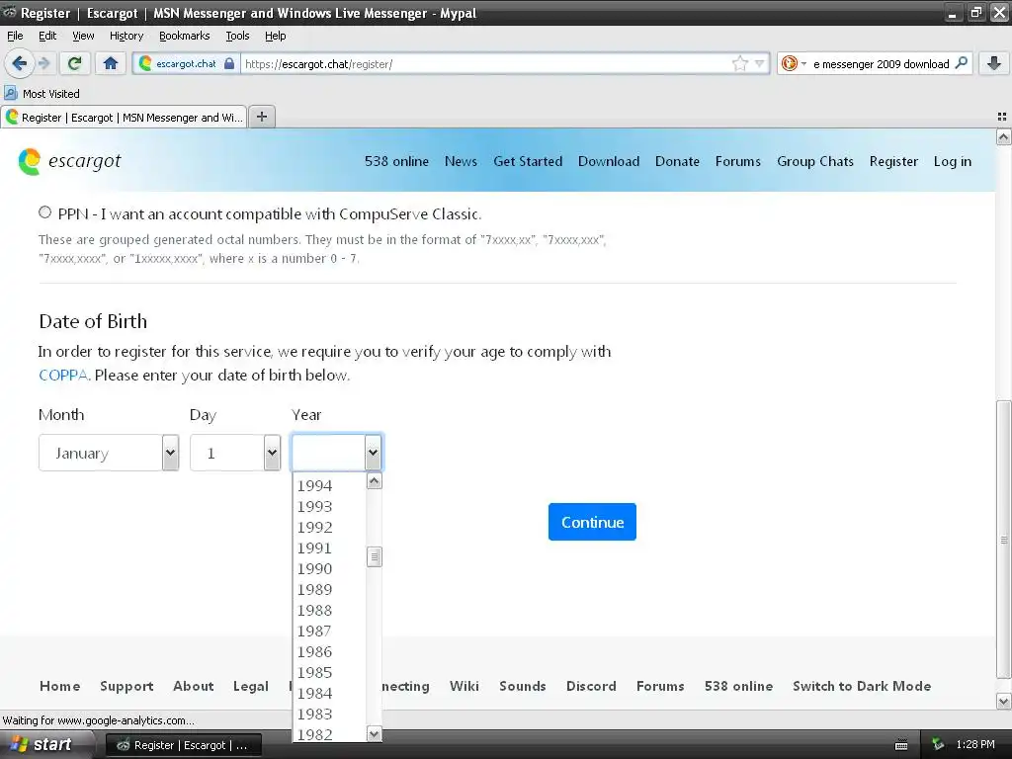This screenshot has height=759, width=1012.
Task: Choose 1993 from the year list
Action: pos(329,506)
